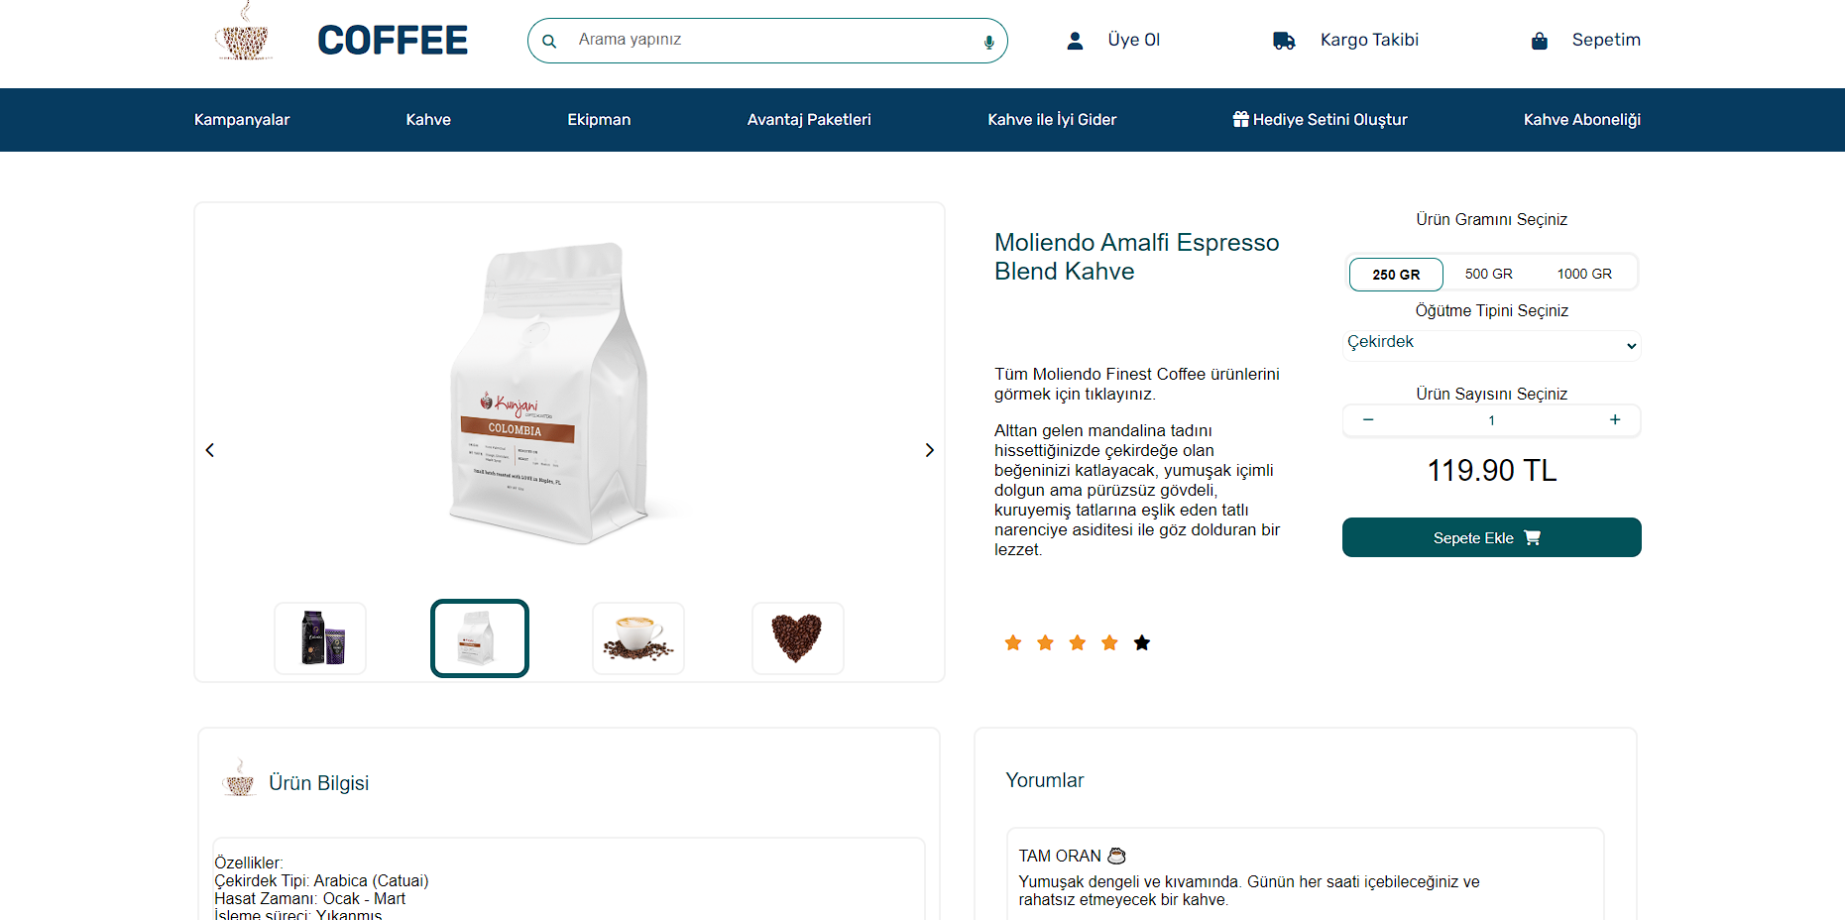
Task: Select the heart-shaped coffee beans thumbnail
Action: coord(797,637)
